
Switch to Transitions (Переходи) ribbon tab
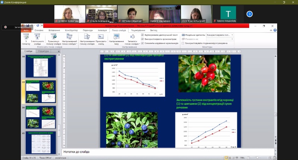[88, 31]
